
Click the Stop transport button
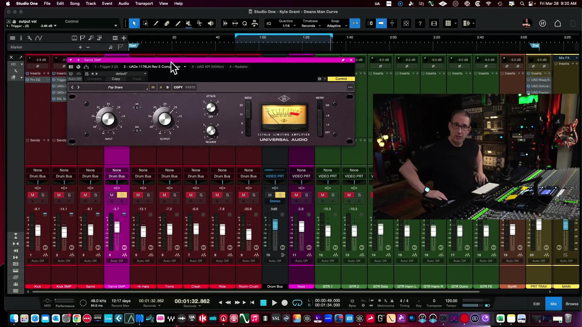click(x=263, y=303)
